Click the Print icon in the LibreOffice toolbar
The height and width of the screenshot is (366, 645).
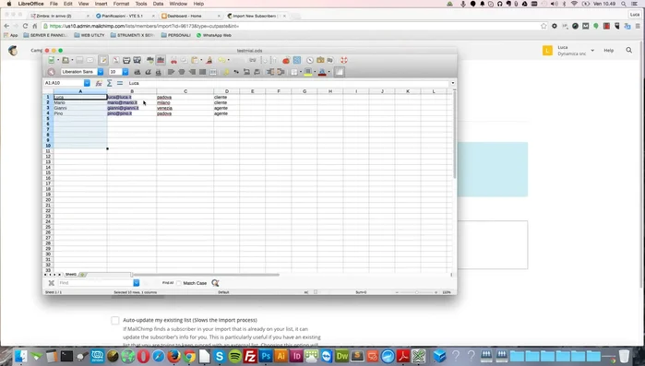pos(126,60)
